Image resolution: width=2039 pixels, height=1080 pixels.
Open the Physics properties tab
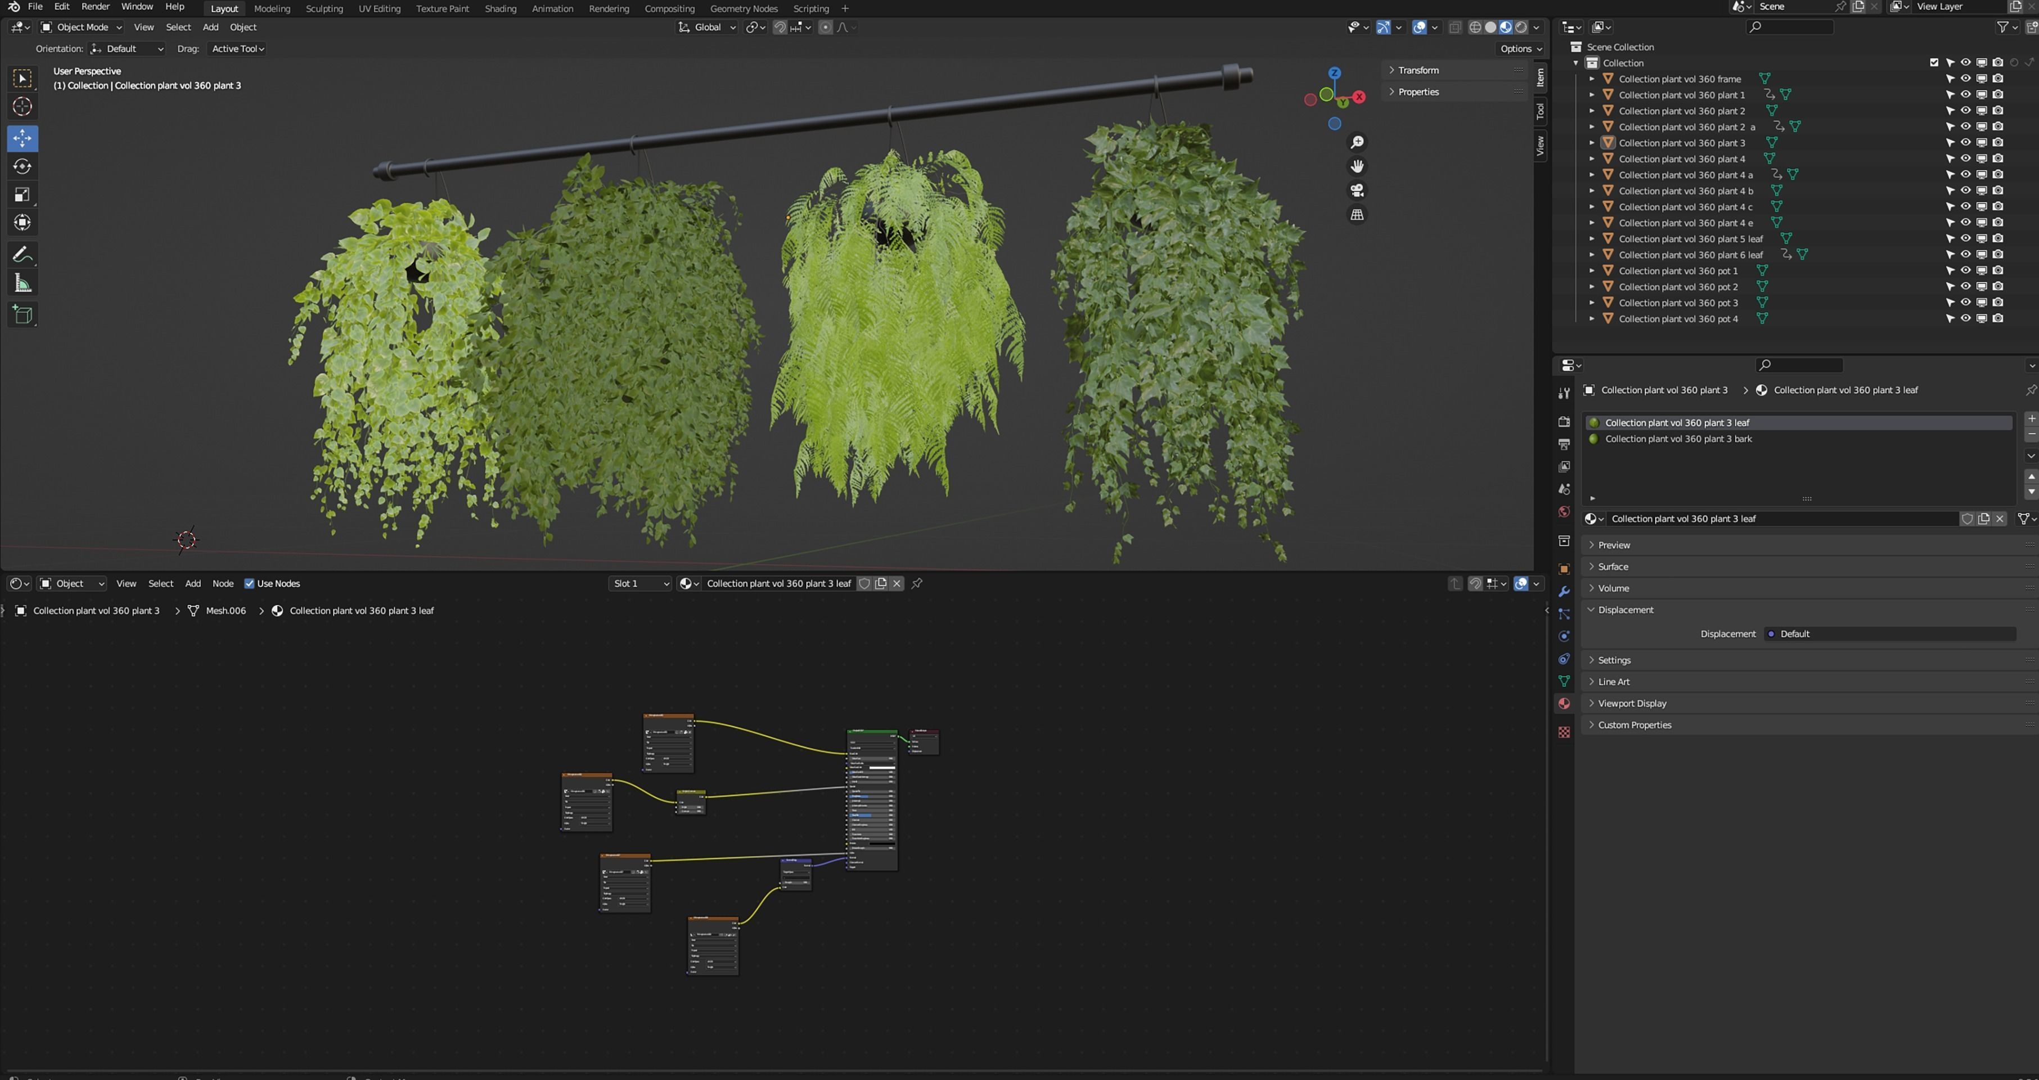(x=1563, y=637)
